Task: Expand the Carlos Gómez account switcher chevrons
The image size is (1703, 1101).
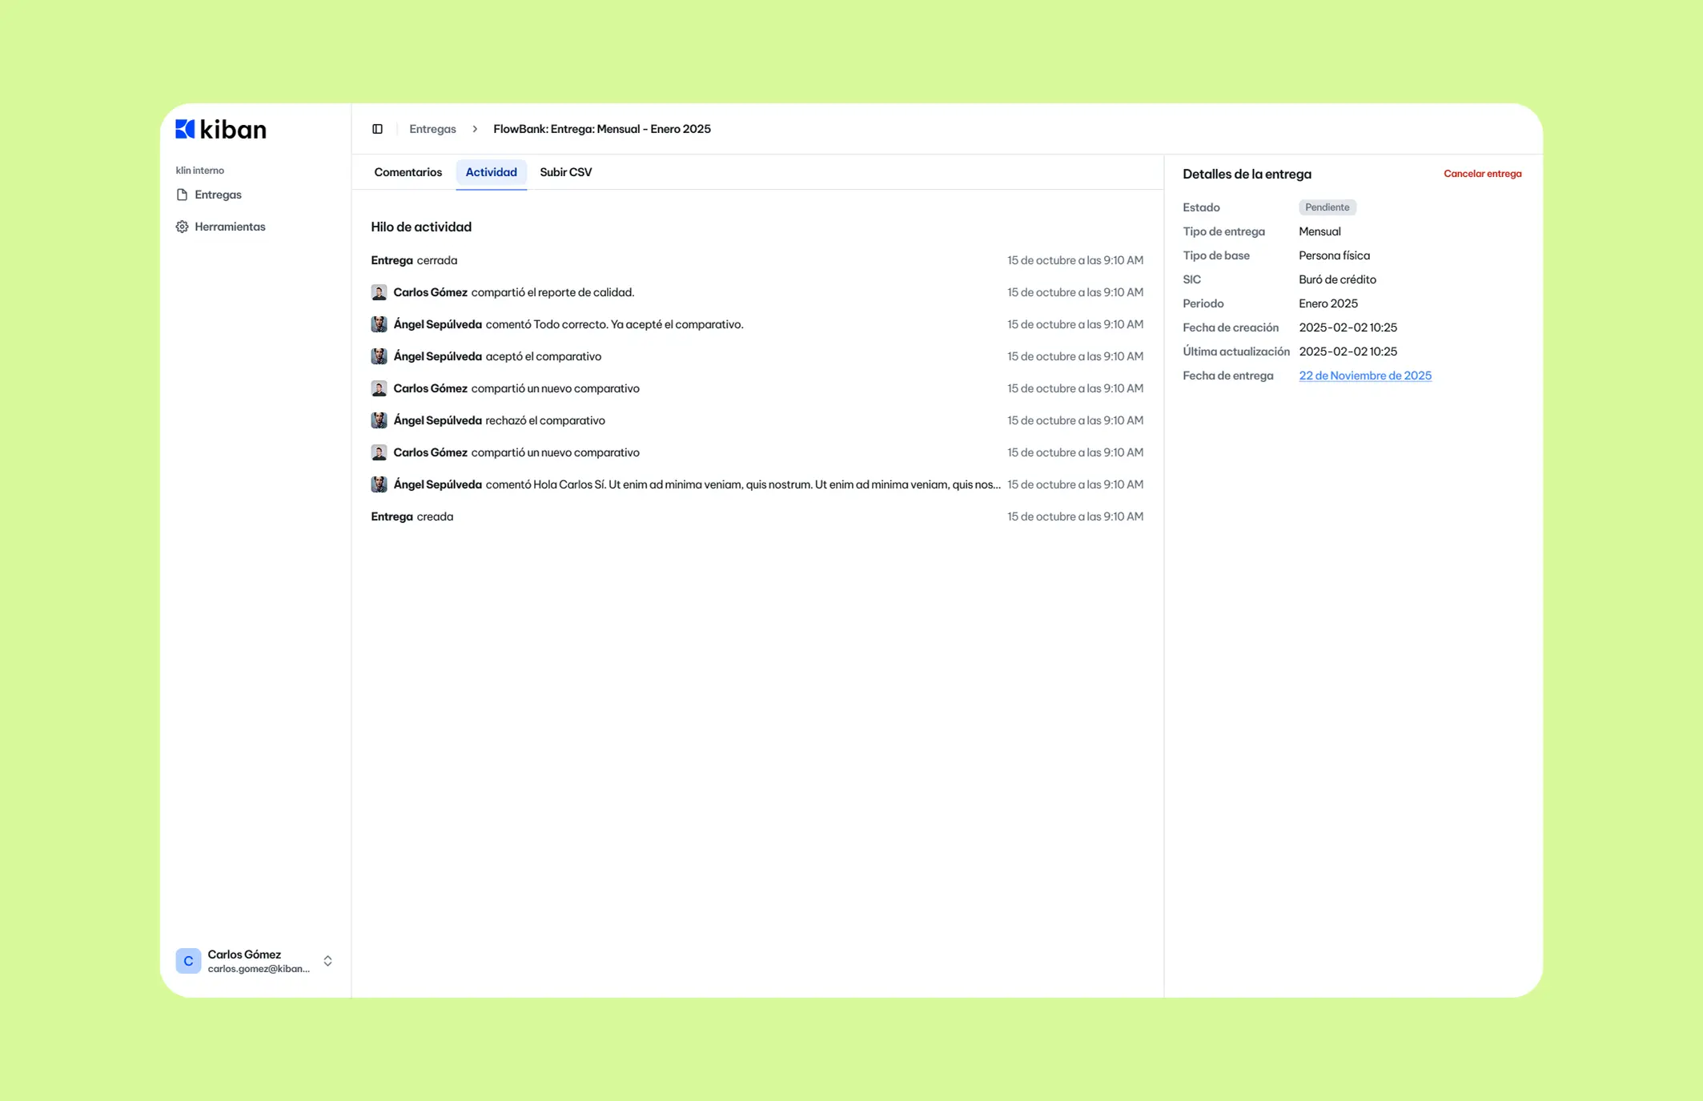Action: (327, 960)
